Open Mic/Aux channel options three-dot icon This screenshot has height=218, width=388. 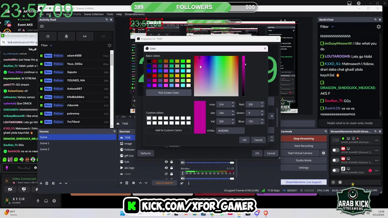point(182,173)
